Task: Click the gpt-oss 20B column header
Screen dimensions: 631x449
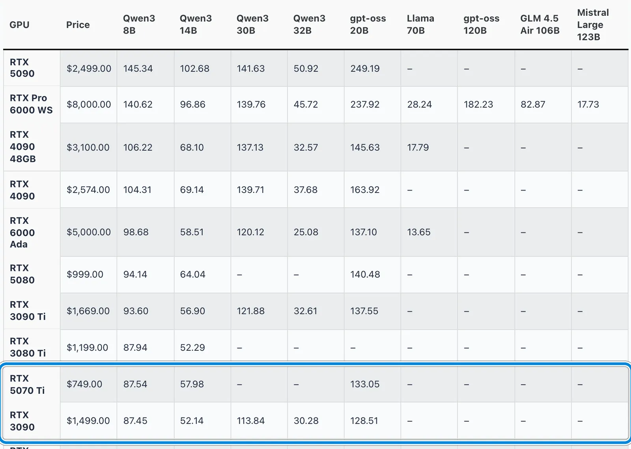Action: (368, 24)
